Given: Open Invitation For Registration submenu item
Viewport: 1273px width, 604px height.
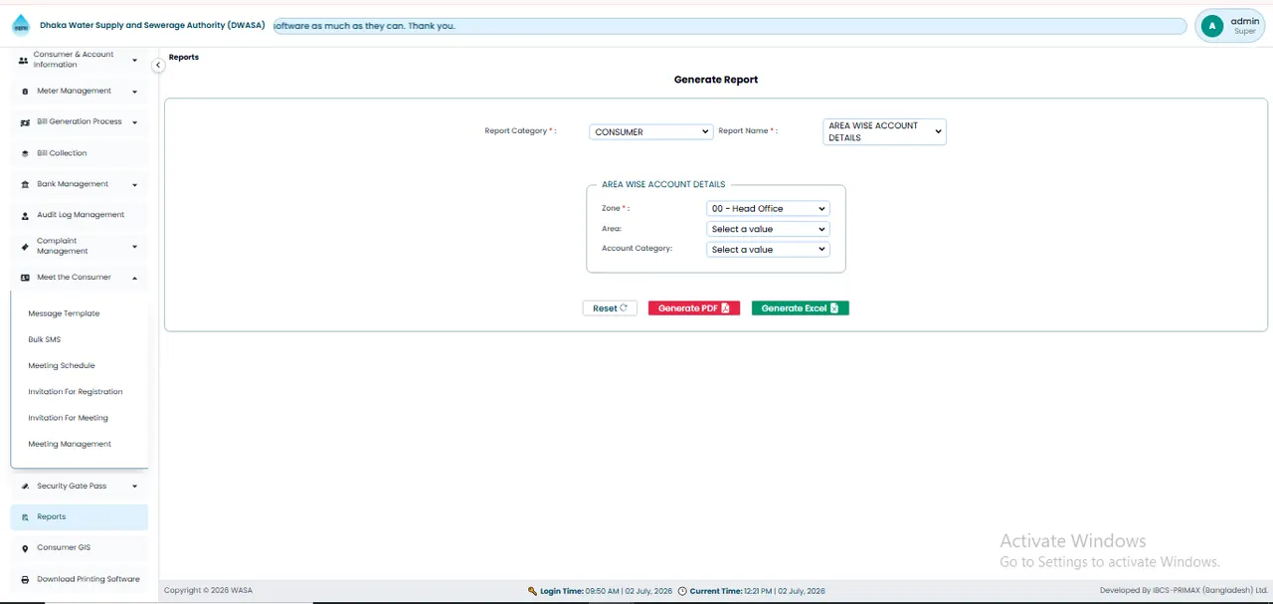Looking at the screenshot, I should coord(76,392).
